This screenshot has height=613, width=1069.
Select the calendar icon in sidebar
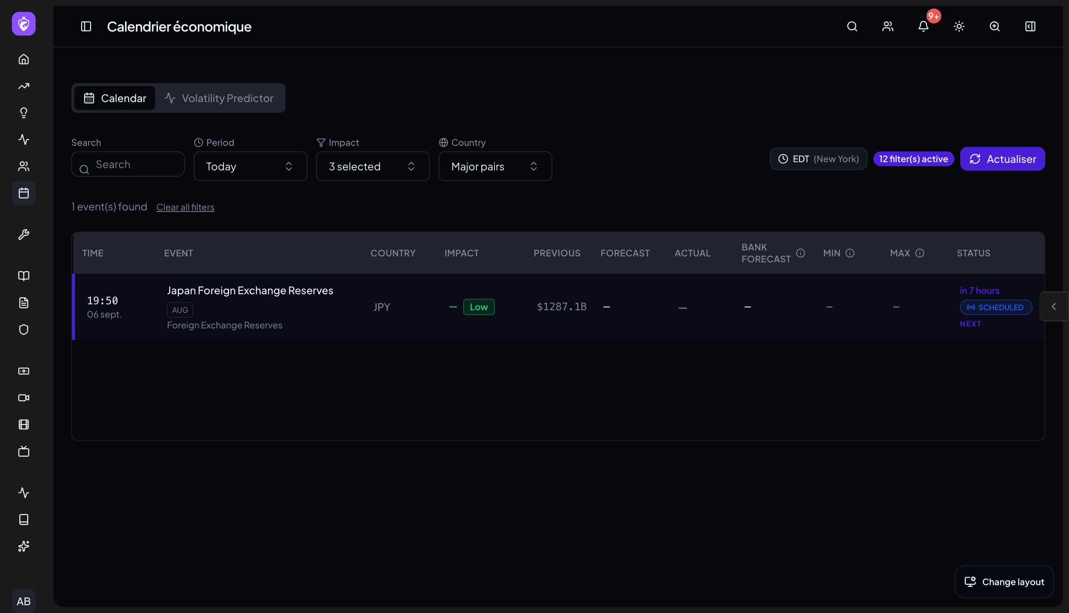pyautogui.click(x=24, y=193)
